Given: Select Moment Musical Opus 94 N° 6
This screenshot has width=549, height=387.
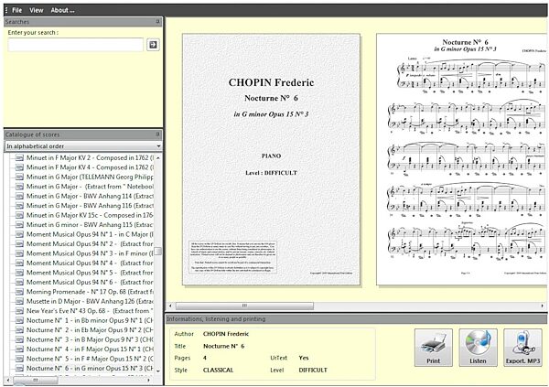Looking at the screenshot, I should coord(90,283).
